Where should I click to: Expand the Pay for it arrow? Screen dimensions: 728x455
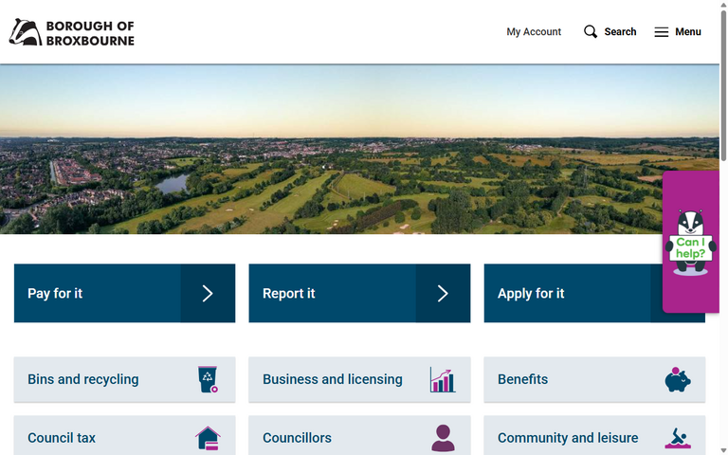point(208,294)
